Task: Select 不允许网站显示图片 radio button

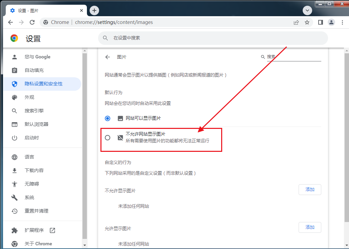Action: pyautogui.click(x=108, y=138)
